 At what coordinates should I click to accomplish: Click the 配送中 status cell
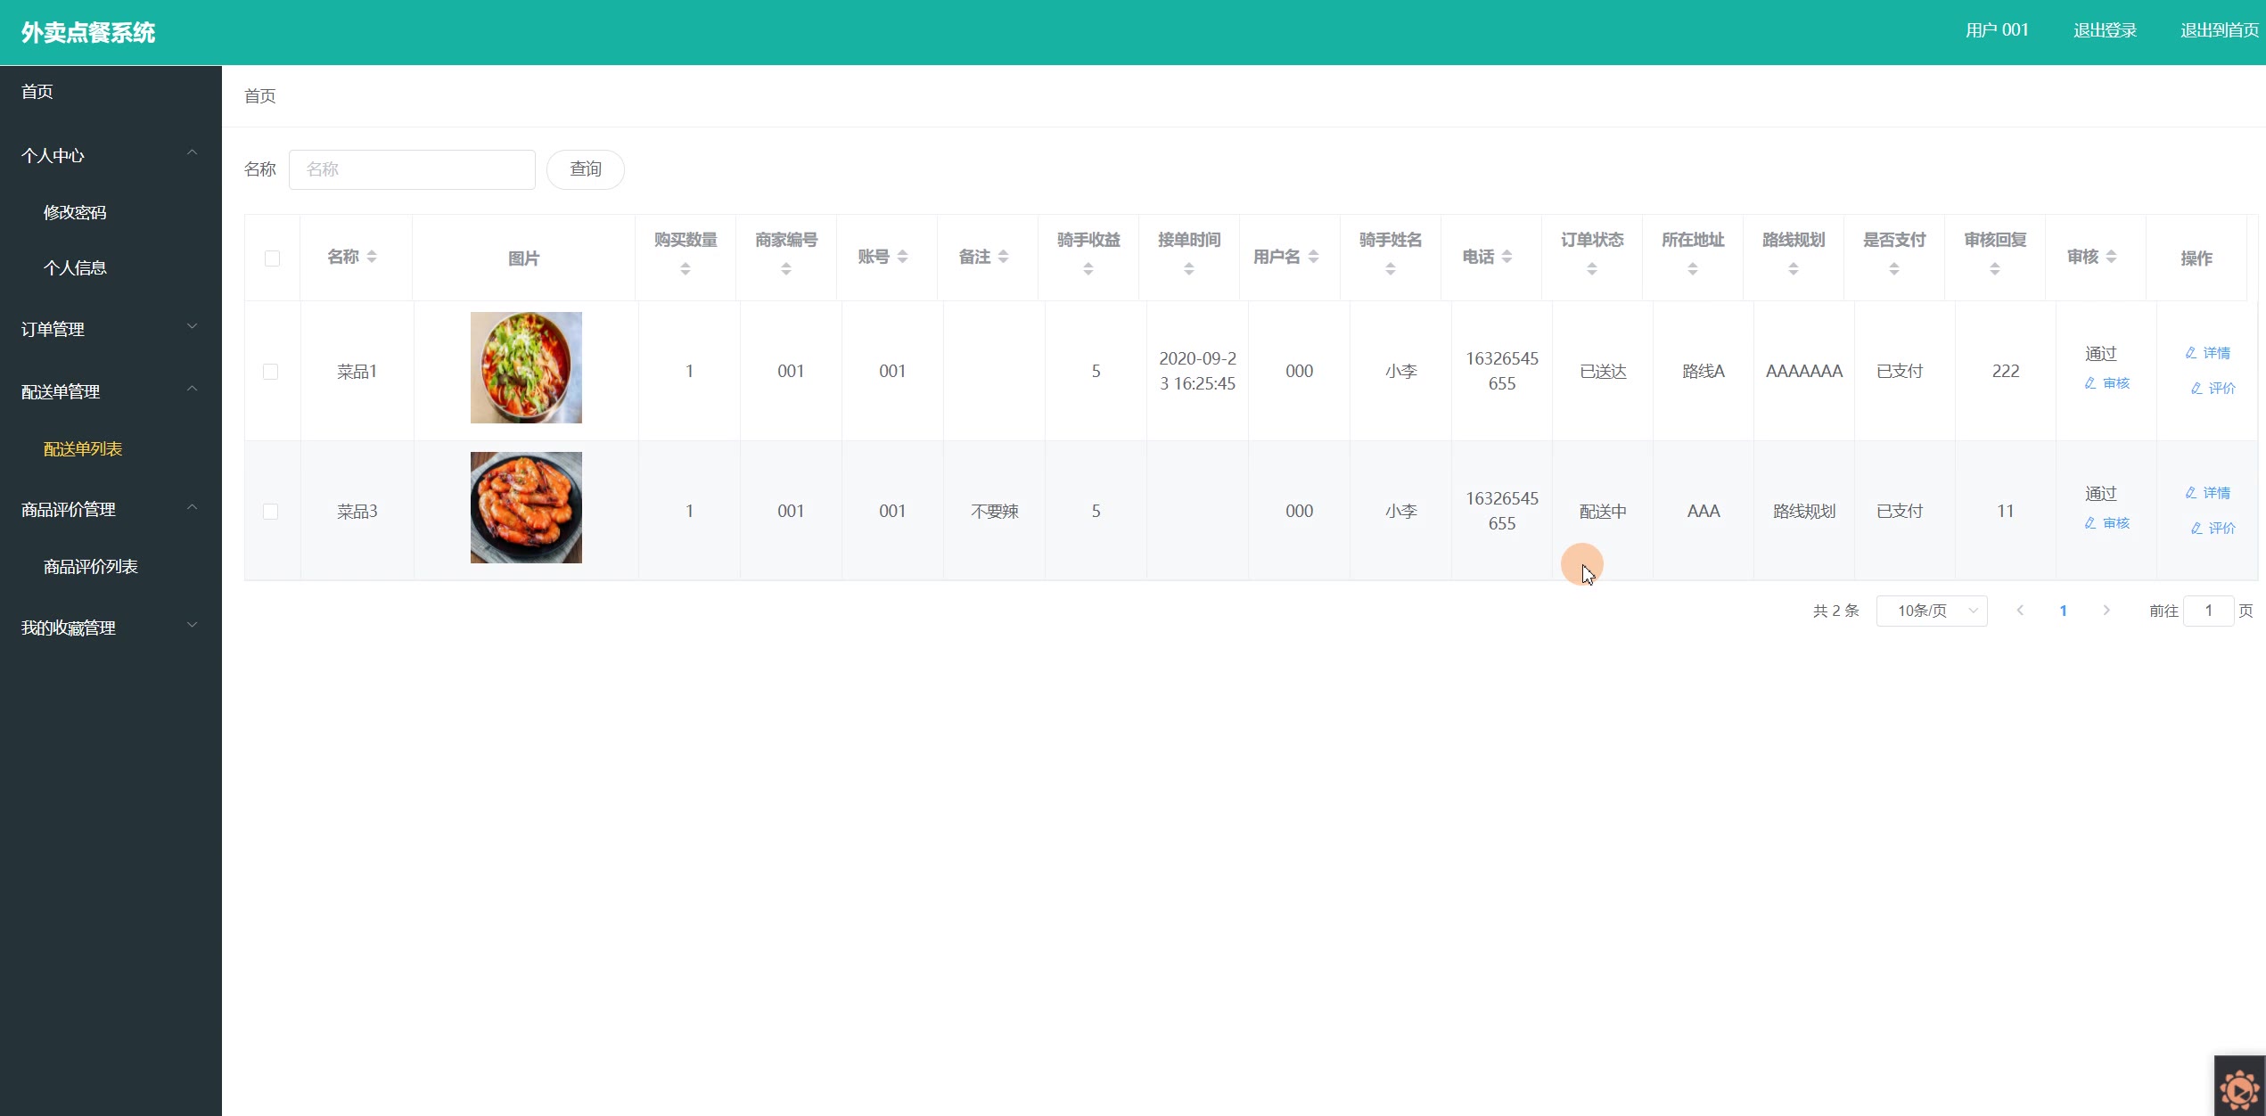1603,512
